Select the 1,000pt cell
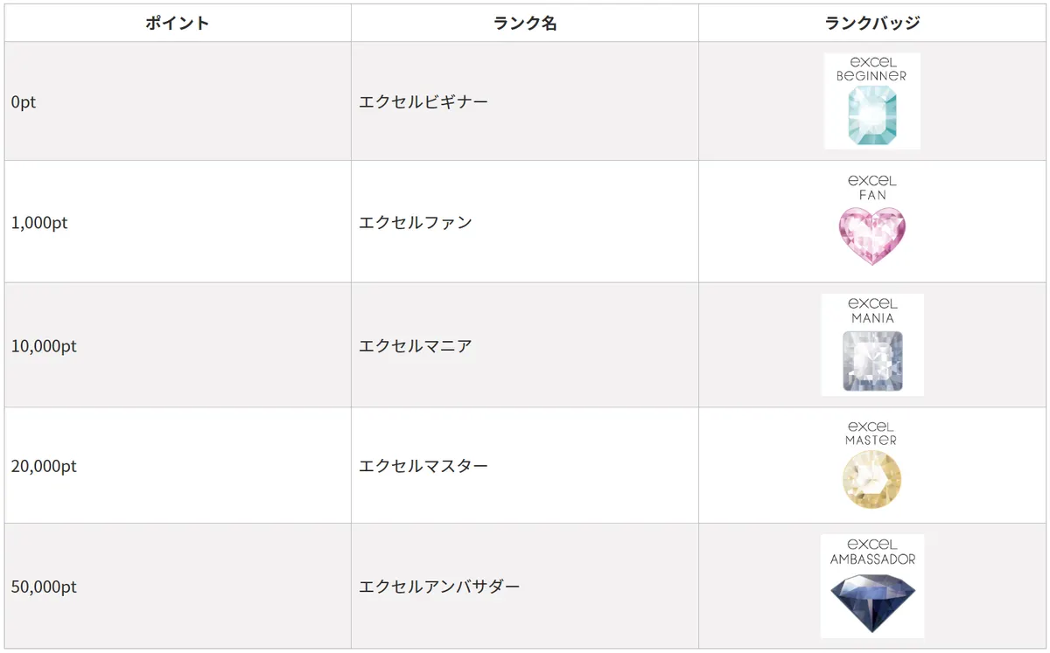This screenshot has width=1050, height=653. tap(178, 222)
